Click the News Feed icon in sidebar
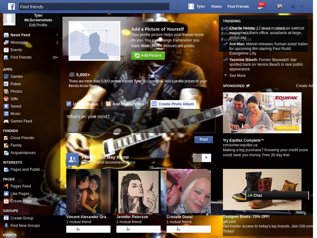Screen dimensions: 317x238 6,35
